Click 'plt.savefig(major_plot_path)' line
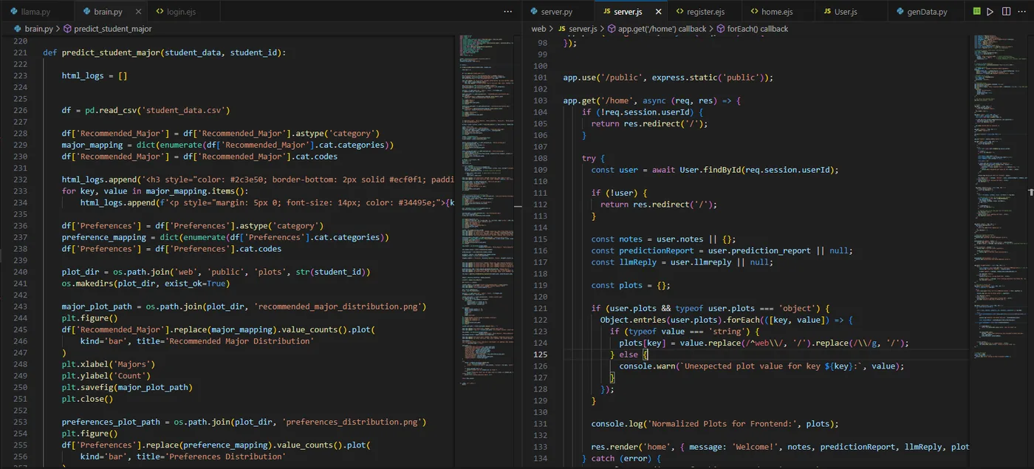This screenshot has width=1034, height=469. (127, 387)
